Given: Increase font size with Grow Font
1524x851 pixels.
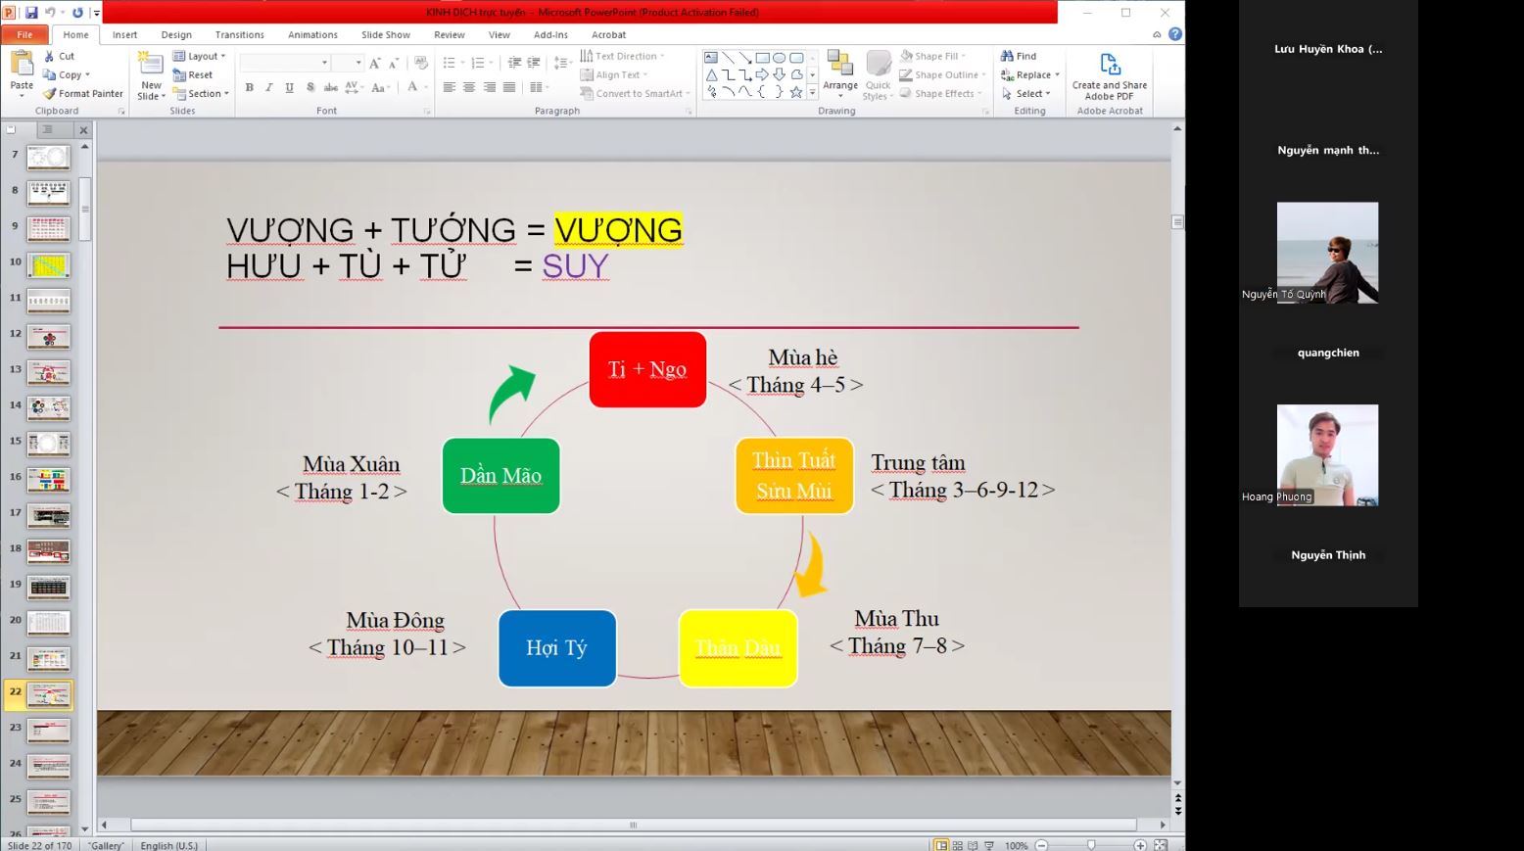Looking at the screenshot, I should [x=375, y=63].
